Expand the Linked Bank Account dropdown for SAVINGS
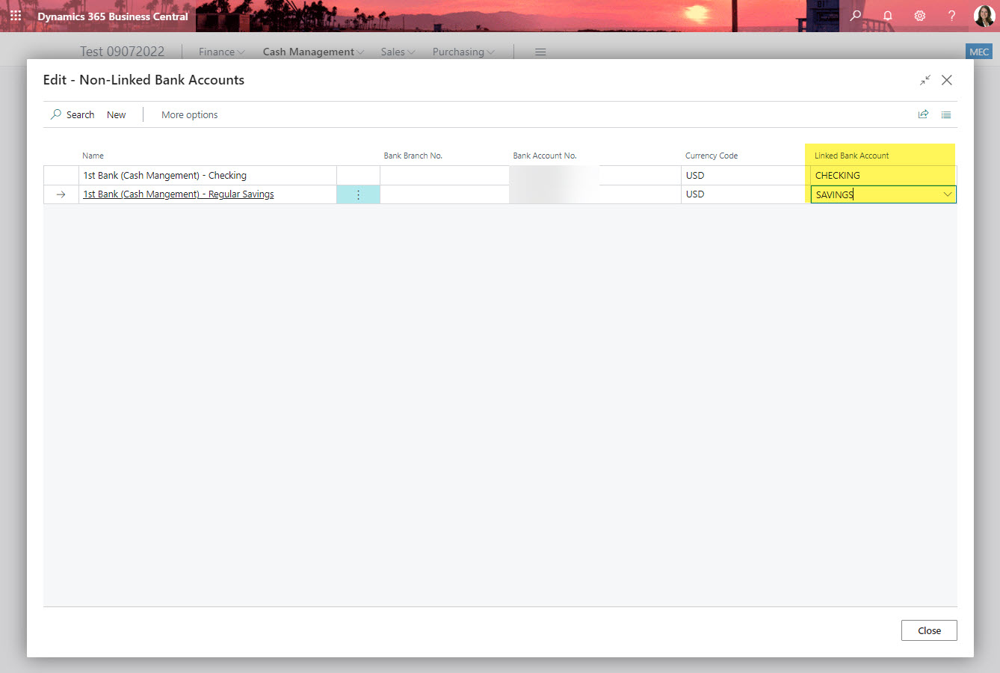The width and height of the screenshot is (1000, 673). click(948, 194)
